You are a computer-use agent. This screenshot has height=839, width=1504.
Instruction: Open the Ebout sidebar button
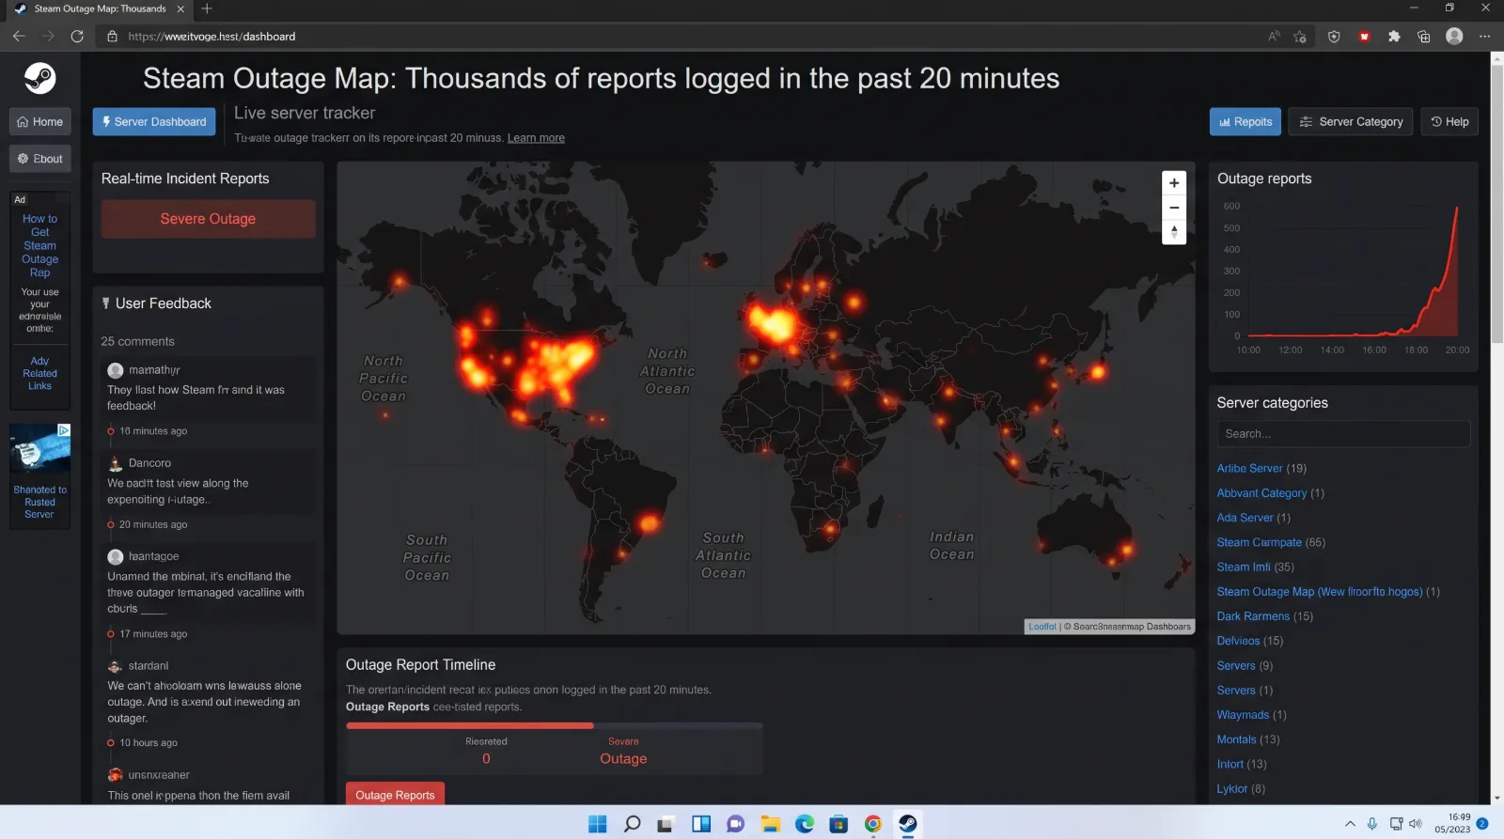[x=40, y=159]
